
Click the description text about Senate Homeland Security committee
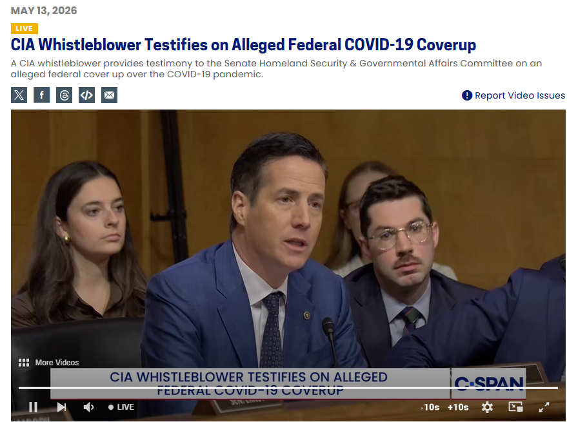(x=276, y=69)
